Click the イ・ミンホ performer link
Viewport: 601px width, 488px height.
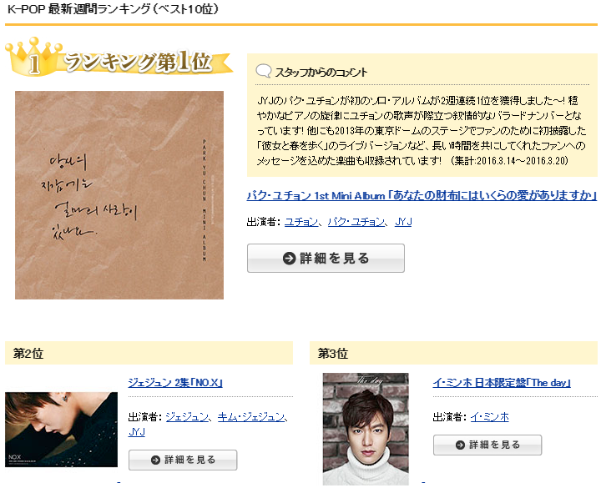(x=489, y=417)
